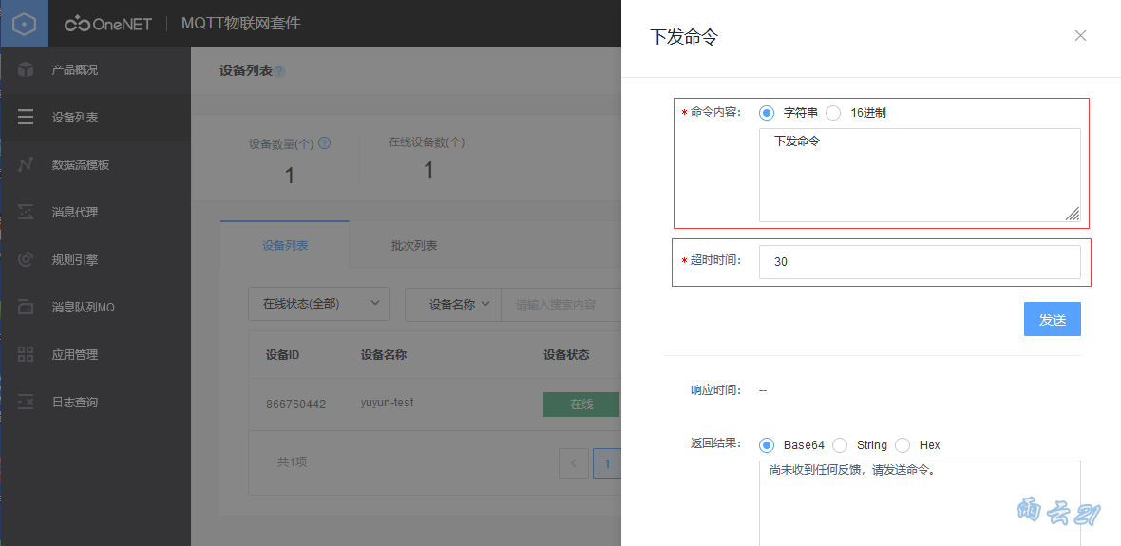
Task: Click the 消息代理 sidebar icon
Action: tap(26, 213)
